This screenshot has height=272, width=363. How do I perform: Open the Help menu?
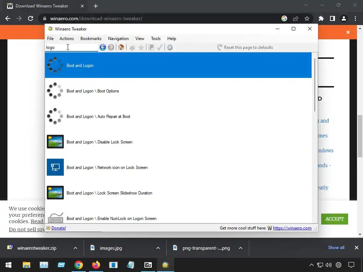[172, 39]
